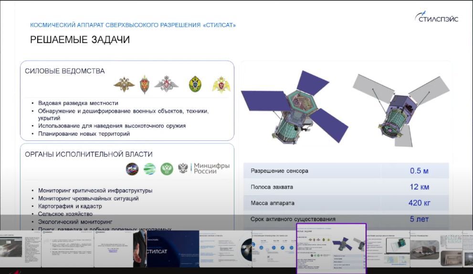The image size is (473, 274).
Task: Click the green Rosselkhoznadzor circular emblem
Action: [167, 169]
